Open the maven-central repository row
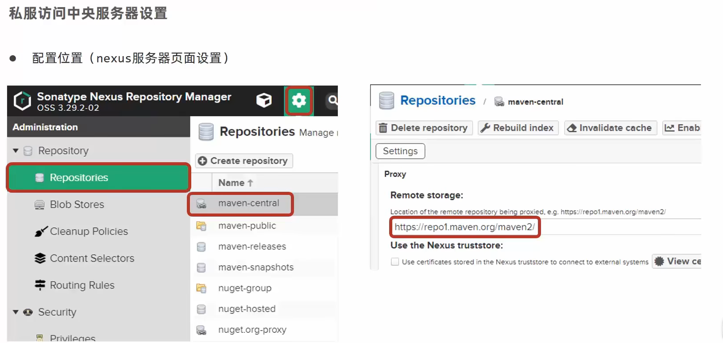The width and height of the screenshot is (723, 343). tap(264, 204)
